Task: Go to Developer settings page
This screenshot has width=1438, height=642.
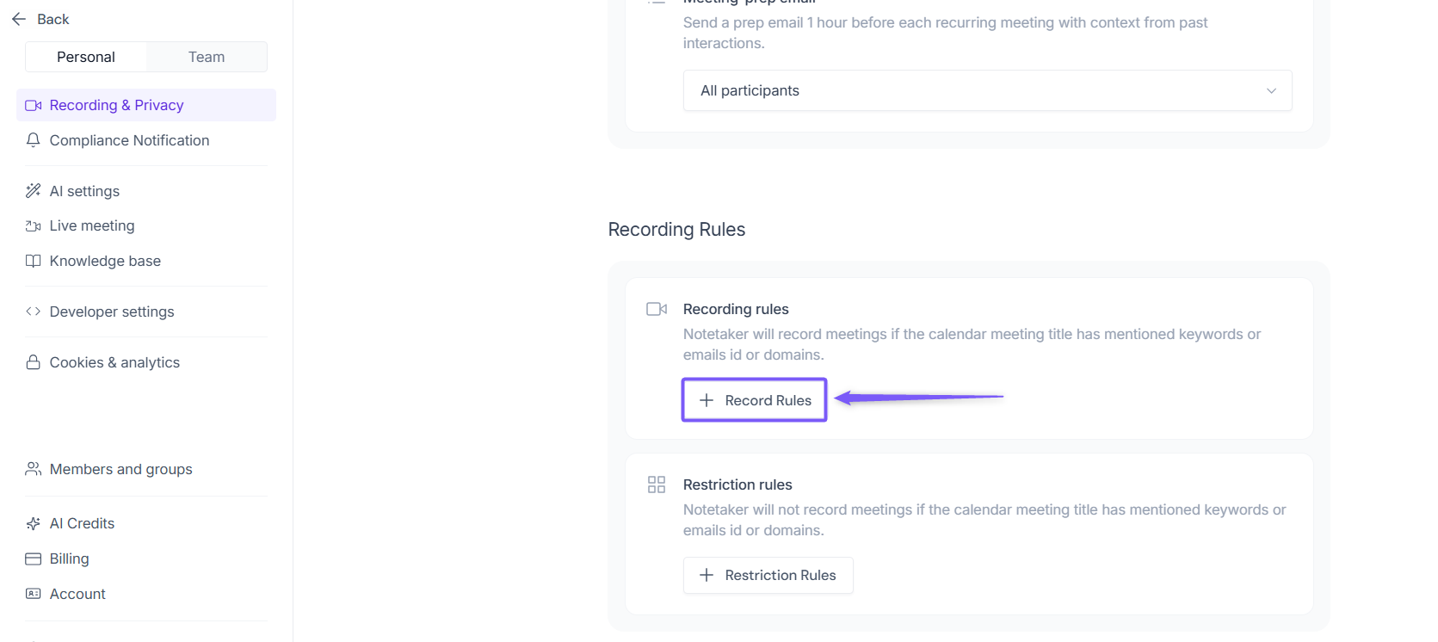Action: [x=112, y=312]
